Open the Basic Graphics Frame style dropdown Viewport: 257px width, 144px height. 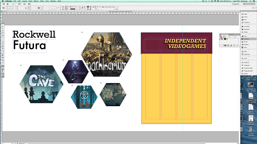tap(111, 7)
